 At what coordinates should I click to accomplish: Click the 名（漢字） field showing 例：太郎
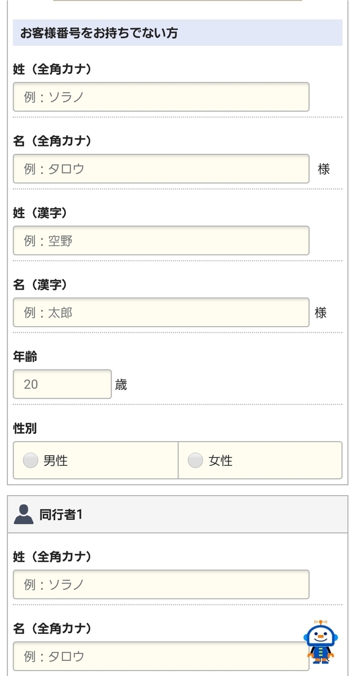pos(161,312)
